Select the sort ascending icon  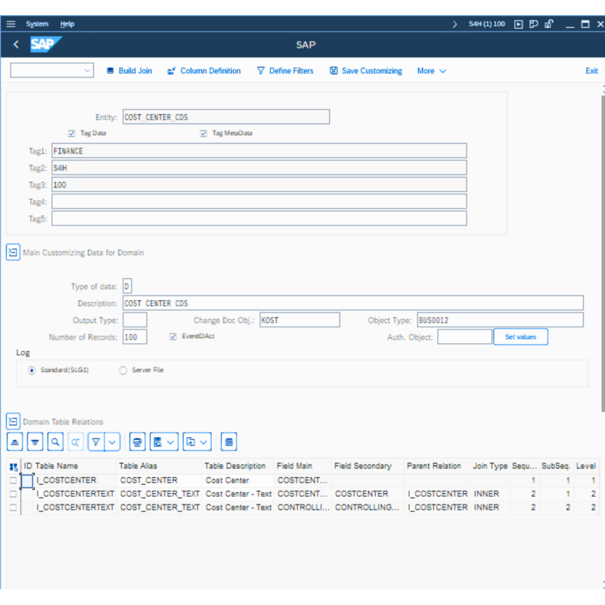click(14, 442)
